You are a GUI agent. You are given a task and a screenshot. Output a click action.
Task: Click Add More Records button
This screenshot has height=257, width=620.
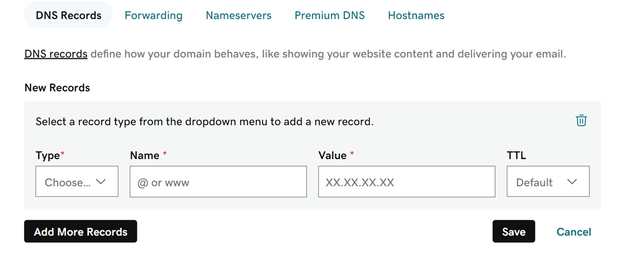tap(81, 232)
